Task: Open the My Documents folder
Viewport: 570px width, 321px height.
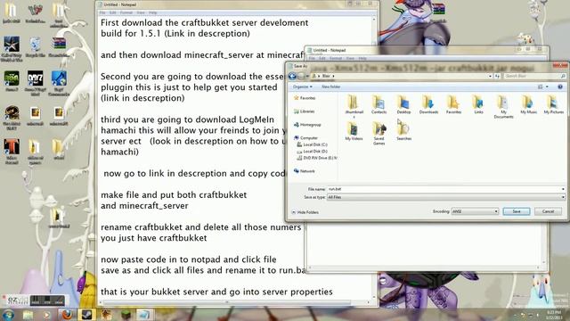Action: pos(503,106)
